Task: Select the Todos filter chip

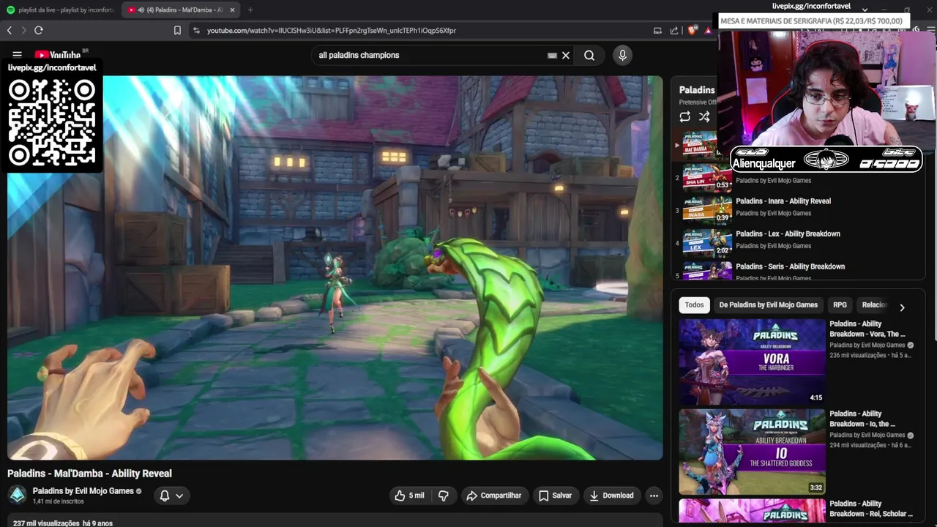Action: (x=694, y=305)
